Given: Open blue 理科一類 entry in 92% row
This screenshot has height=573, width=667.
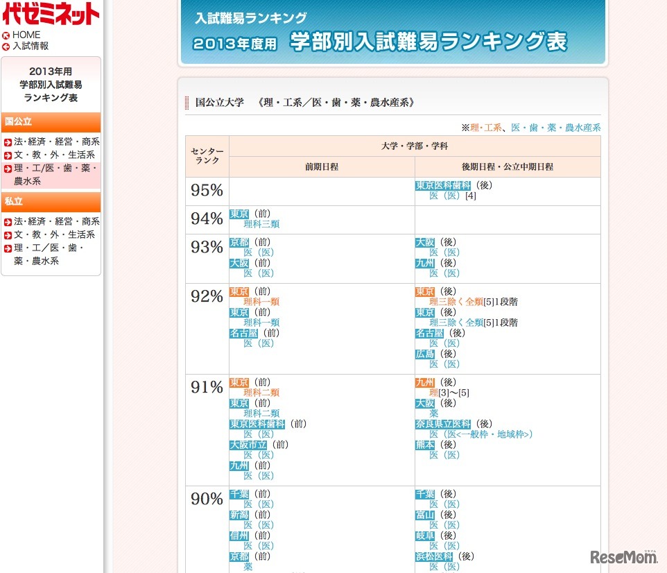Looking at the screenshot, I should click(x=261, y=323).
